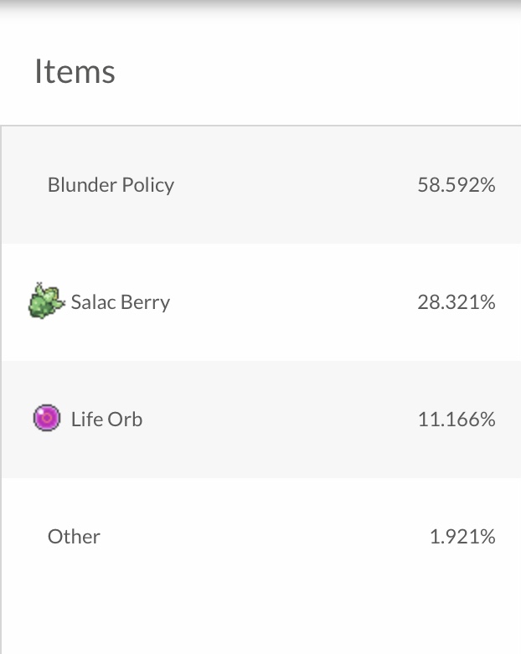Click the percentage beside Life Orb
521x654 pixels.
tap(456, 420)
